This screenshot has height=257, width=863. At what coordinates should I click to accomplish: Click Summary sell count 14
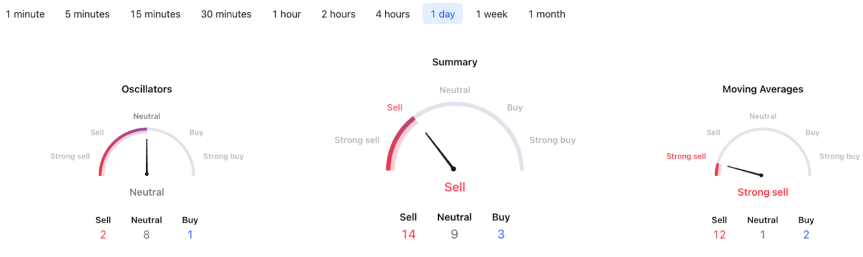tap(409, 234)
